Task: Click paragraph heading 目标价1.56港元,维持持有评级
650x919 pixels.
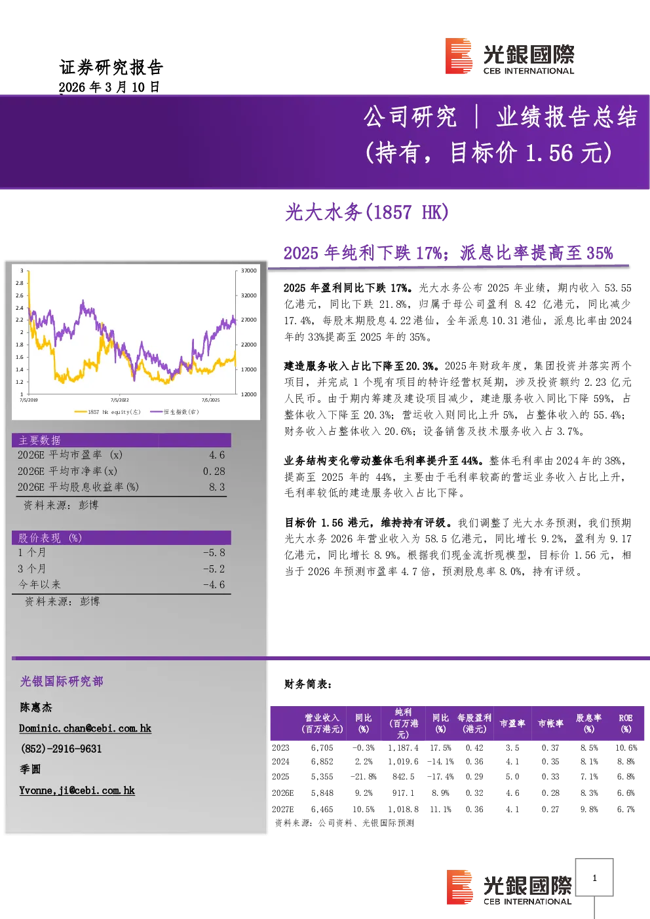Action: pyautogui.click(x=370, y=522)
